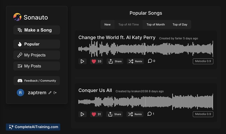Screen dimensions: 226x134
Task: Seek within Change the World waveform
Action: coord(146,49)
